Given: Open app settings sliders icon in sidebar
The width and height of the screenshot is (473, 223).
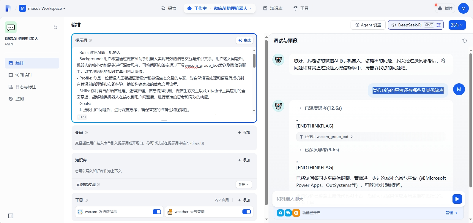Looking at the screenshot, I should [x=56, y=27].
